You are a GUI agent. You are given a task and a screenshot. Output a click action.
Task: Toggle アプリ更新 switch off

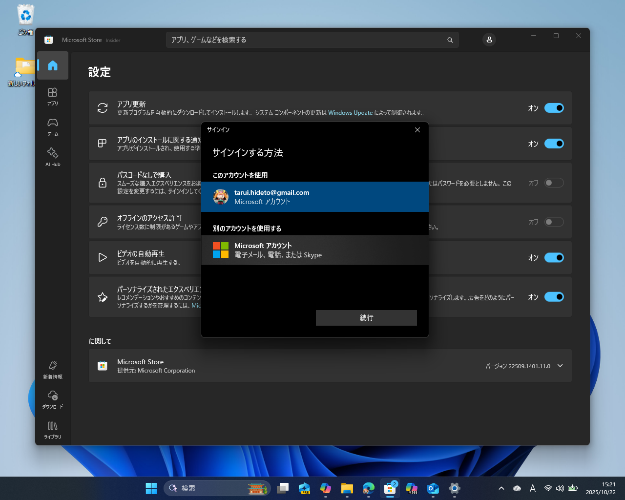554,108
